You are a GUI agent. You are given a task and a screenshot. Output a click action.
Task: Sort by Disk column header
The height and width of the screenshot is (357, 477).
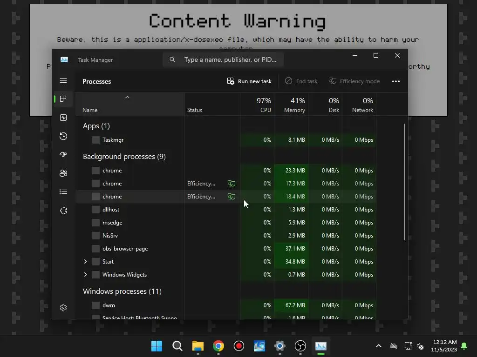click(325, 105)
